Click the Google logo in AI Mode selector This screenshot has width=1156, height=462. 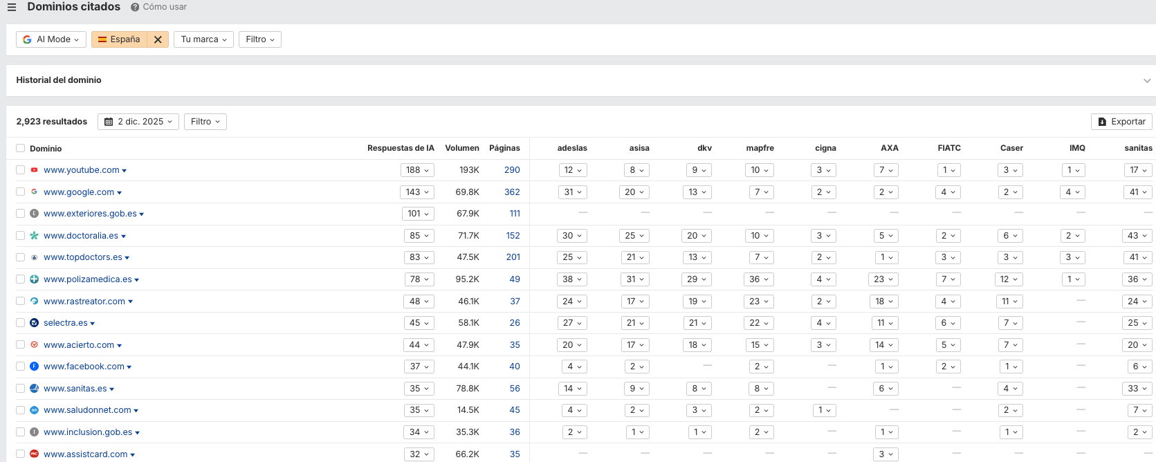point(27,39)
